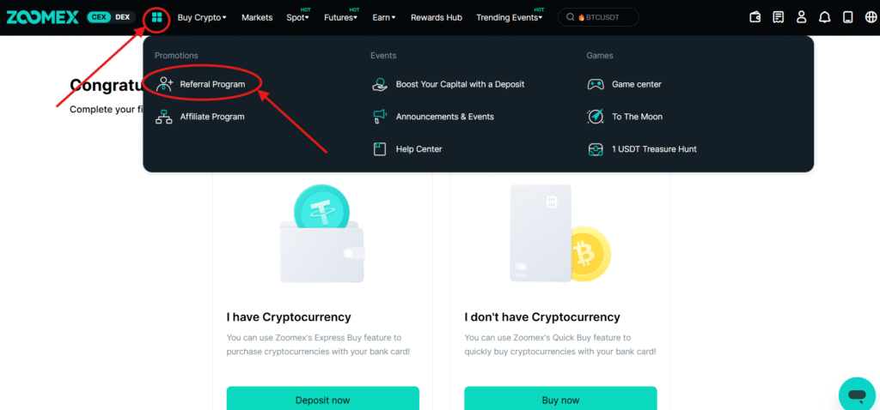Expand the Buy Crypto dropdown

pos(202,17)
